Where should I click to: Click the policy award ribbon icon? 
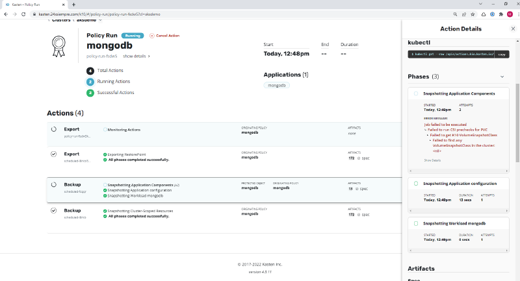[x=58, y=46]
